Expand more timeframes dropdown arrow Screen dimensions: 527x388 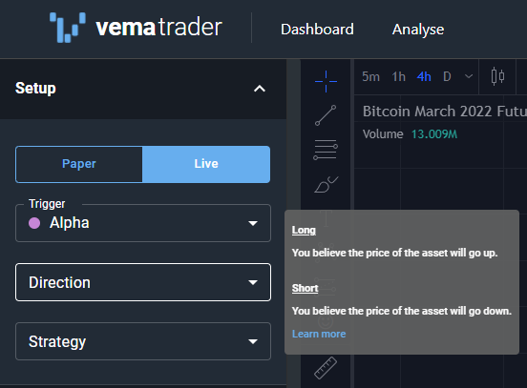click(x=469, y=76)
